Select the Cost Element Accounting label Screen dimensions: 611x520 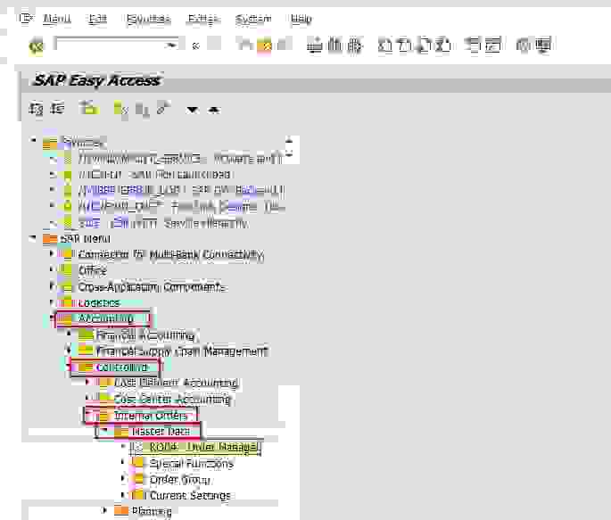(x=176, y=383)
